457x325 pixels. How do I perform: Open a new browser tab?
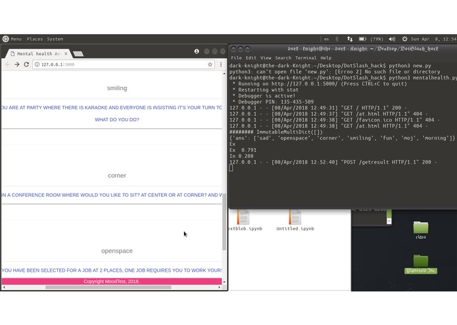pos(78,54)
